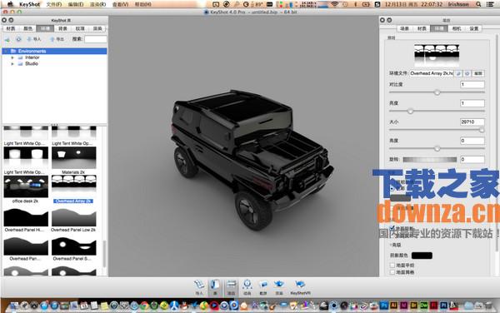This screenshot has width=500, height=313.
Task: Click the 旋转 rotation gradient bar
Action: (429, 159)
